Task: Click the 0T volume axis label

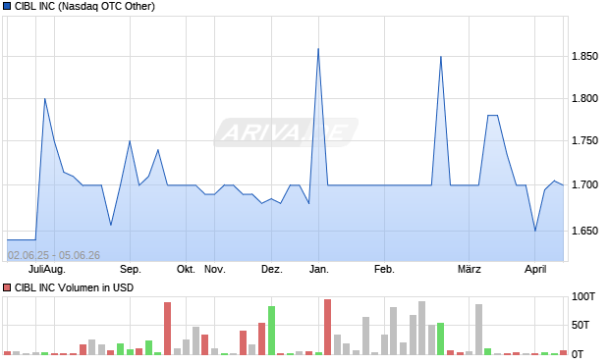Action: (578, 354)
